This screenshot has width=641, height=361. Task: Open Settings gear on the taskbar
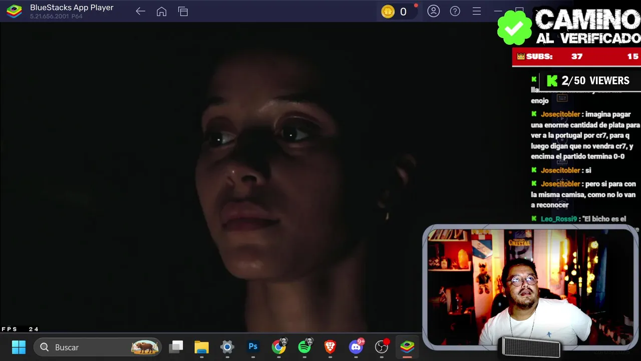pyautogui.click(x=227, y=347)
